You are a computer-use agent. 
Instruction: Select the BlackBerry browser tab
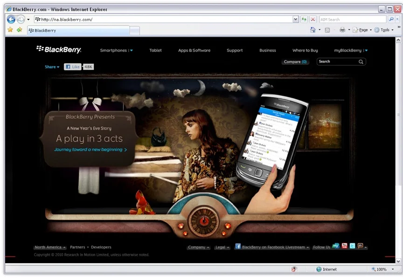pos(78,31)
